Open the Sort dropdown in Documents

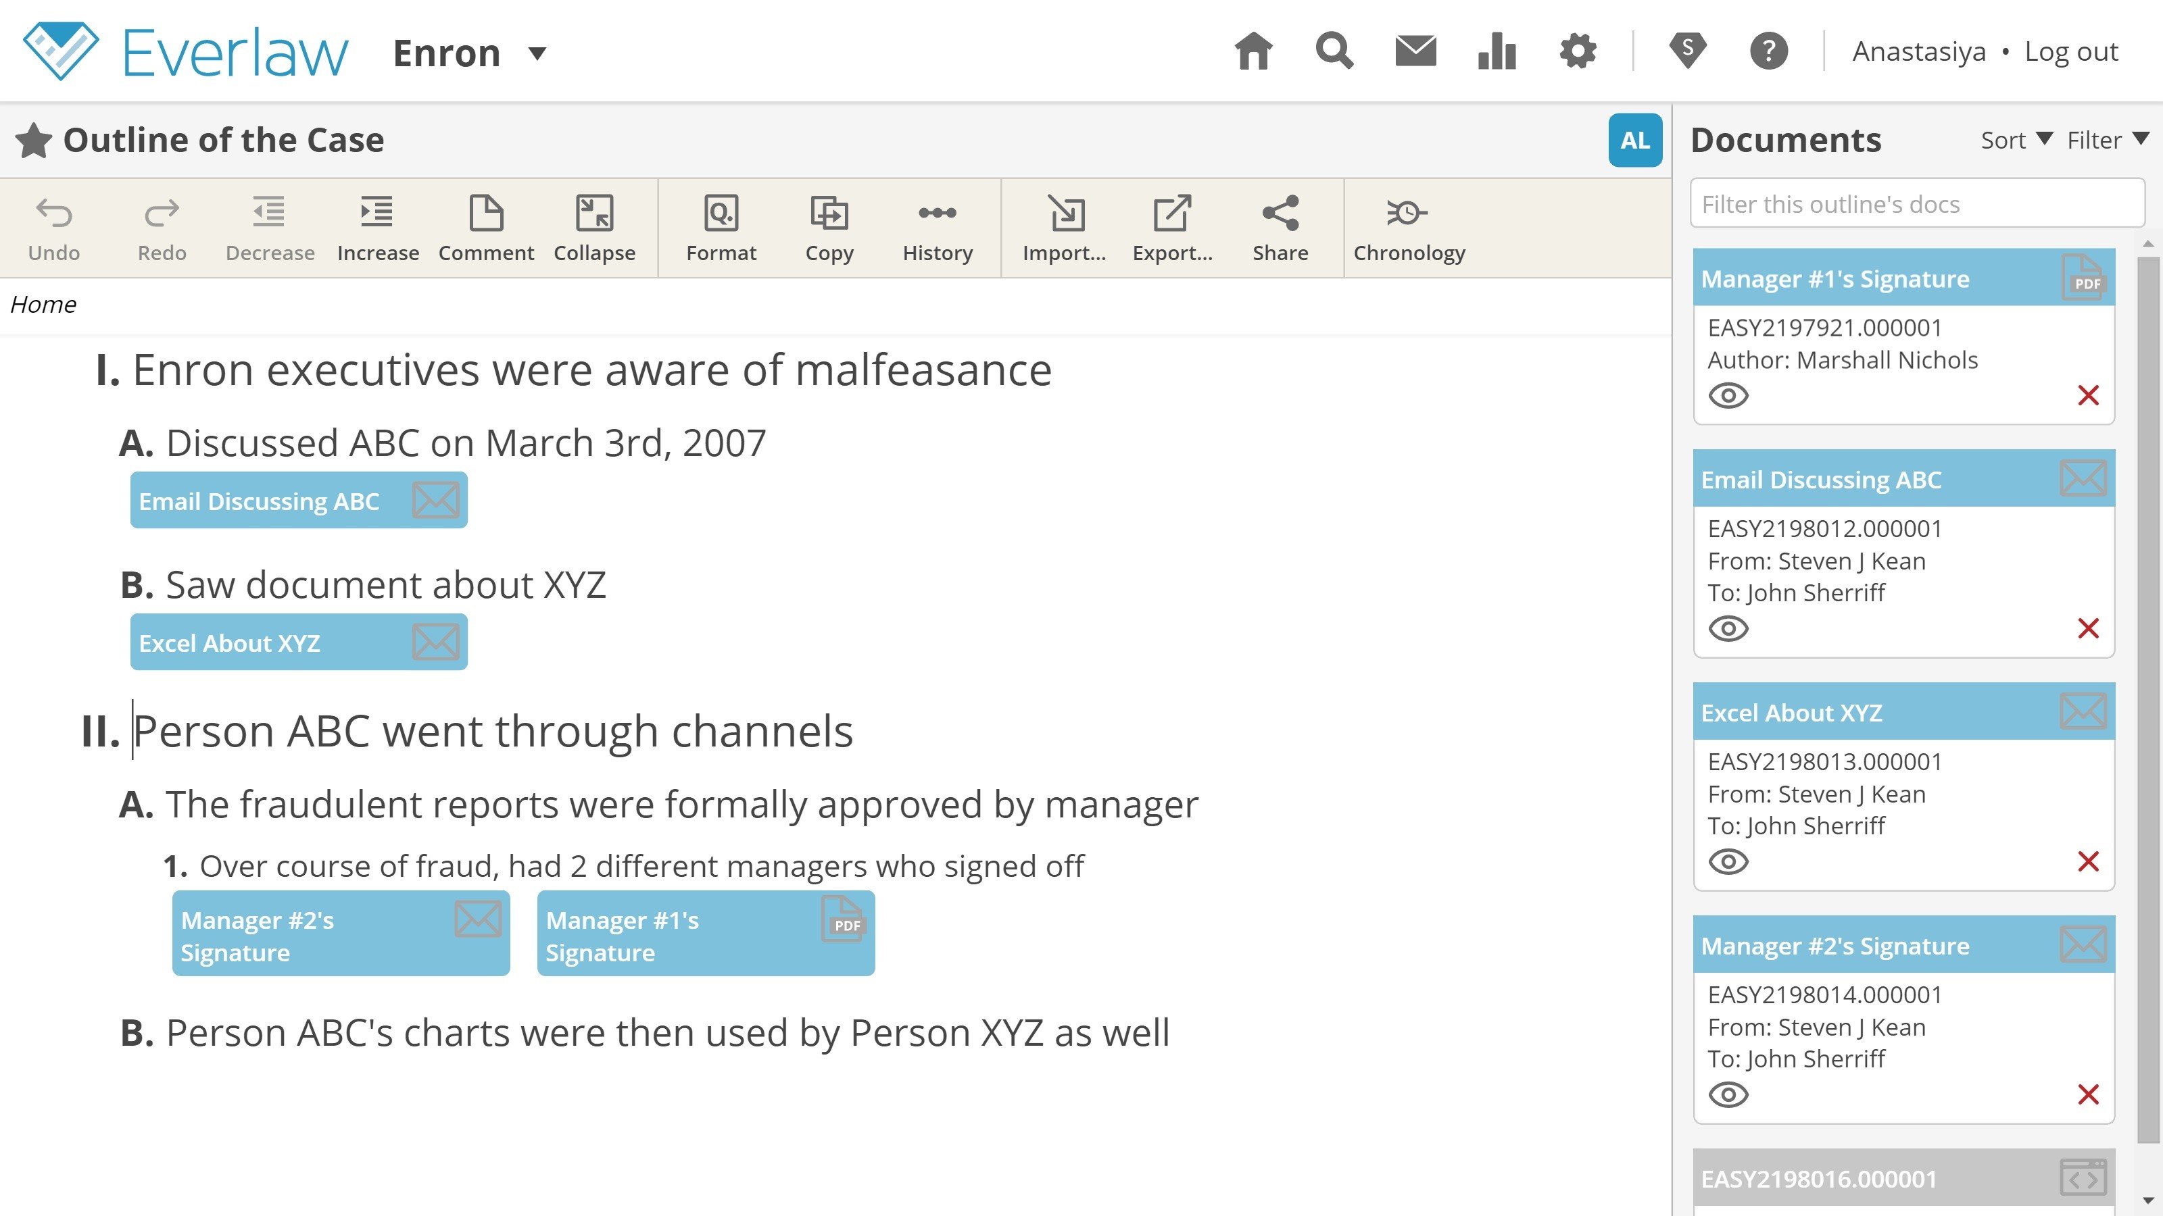[2016, 139]
